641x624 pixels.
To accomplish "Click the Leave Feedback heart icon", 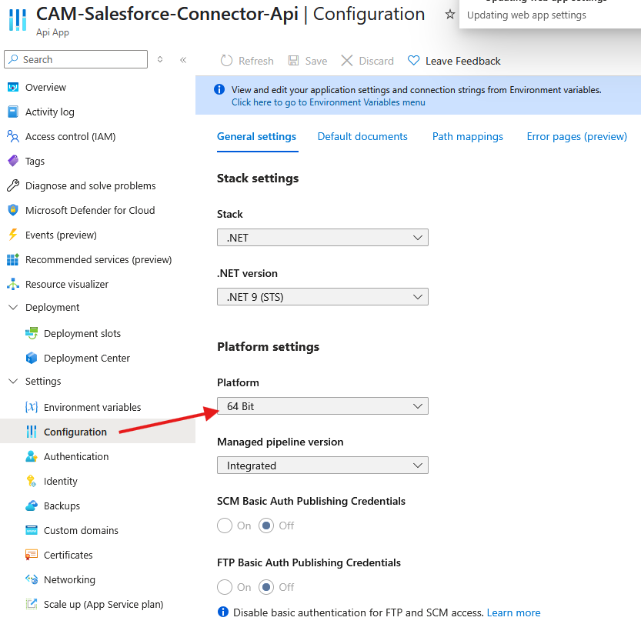I will [414, 61].
